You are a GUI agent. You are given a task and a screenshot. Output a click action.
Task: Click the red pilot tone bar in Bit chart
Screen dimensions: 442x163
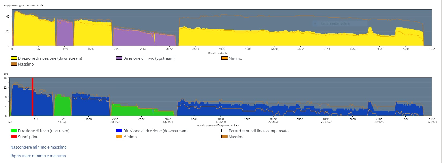pos(32,96)
